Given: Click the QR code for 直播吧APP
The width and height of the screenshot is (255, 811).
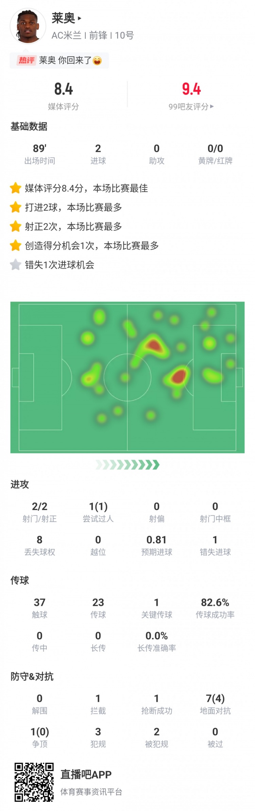Looking at the screenshot, I should pos(34,782).
